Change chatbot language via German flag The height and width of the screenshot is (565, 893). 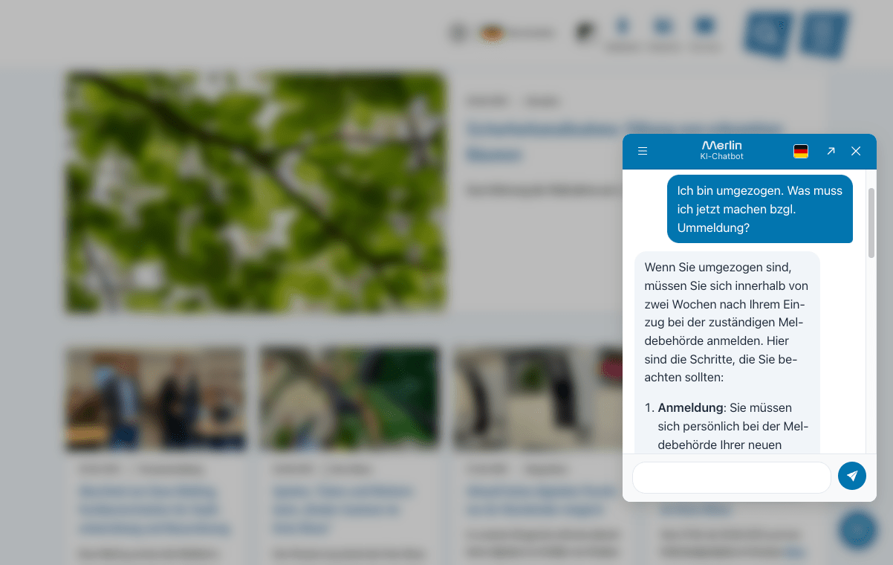[801, 151]
